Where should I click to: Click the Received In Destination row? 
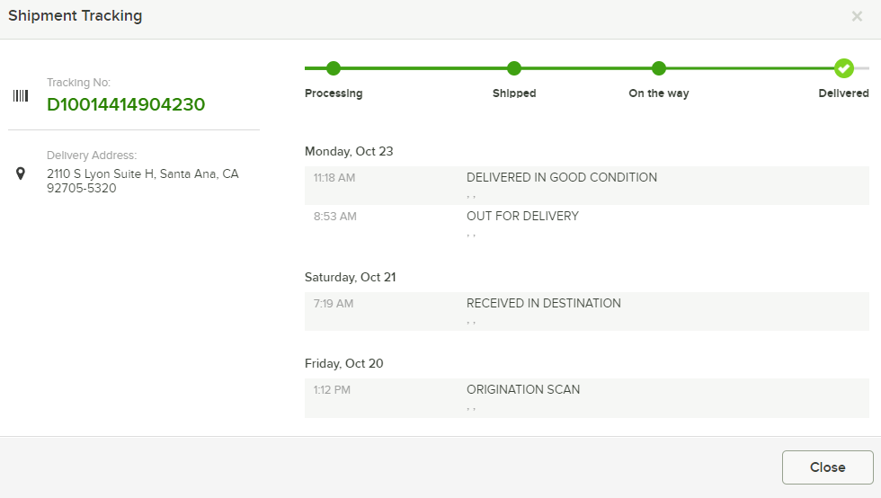[x=586, y=311]
